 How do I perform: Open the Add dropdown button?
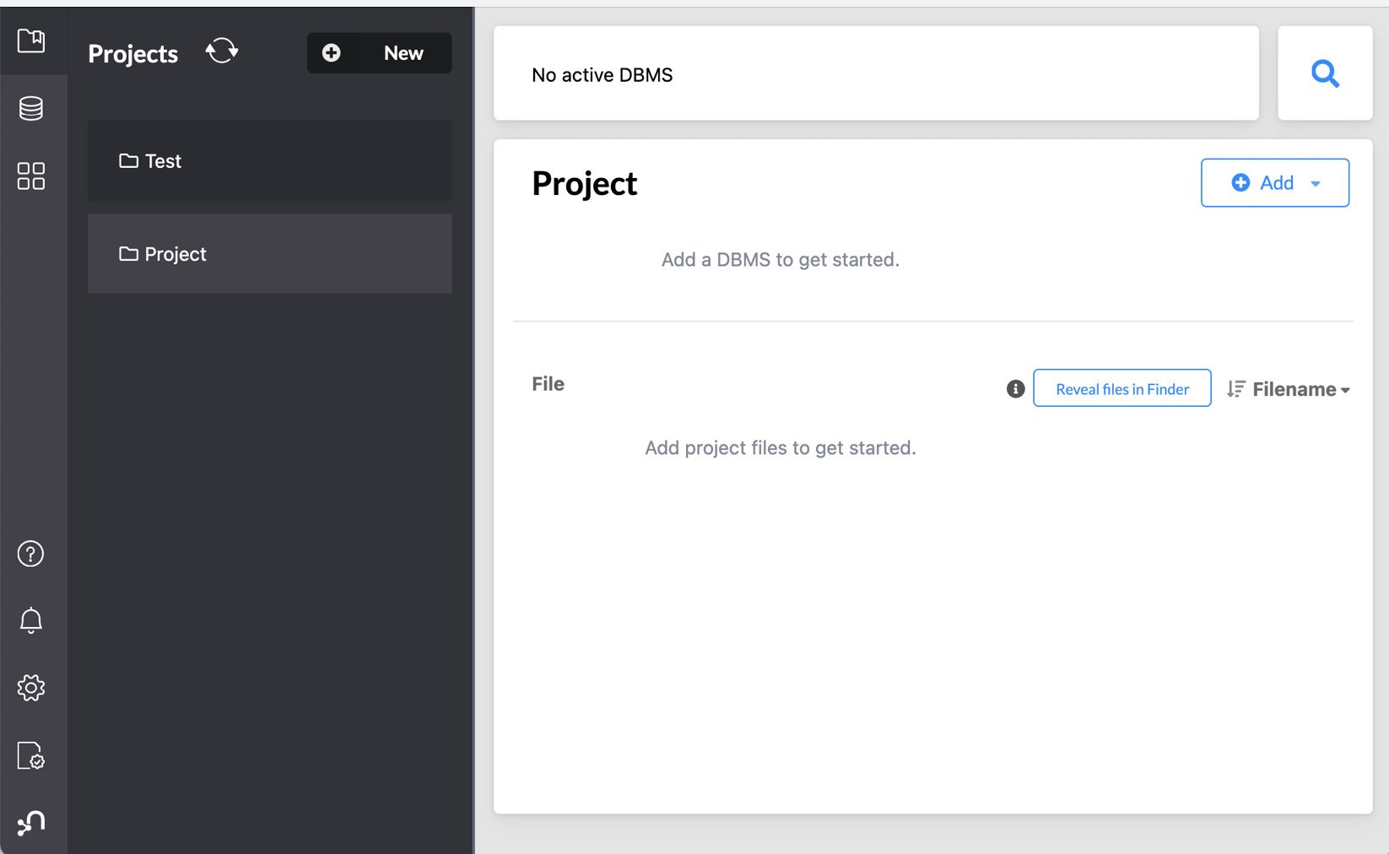tap(1274, 182)
